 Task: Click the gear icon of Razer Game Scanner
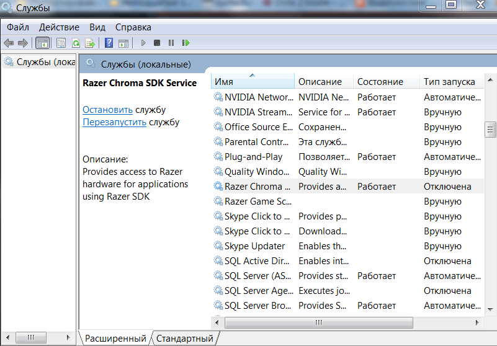coord(218,201)
